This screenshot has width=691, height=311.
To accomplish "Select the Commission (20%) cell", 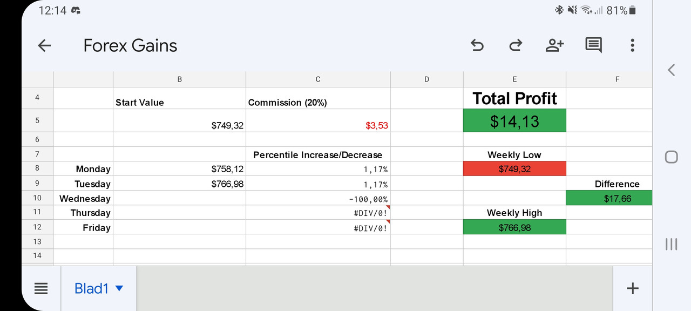I will (x=318, y=98).
